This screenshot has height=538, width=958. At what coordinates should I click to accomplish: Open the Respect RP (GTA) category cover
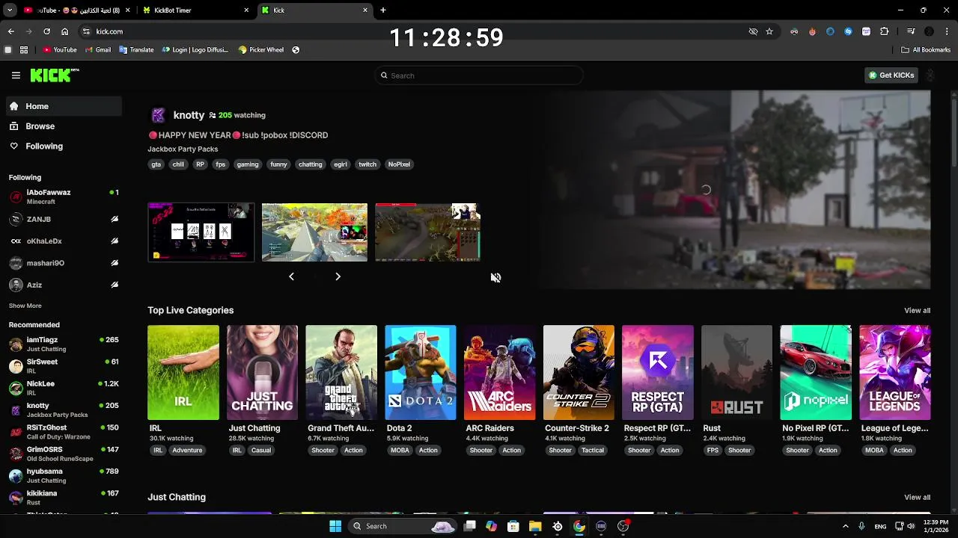tap(658, 372)
